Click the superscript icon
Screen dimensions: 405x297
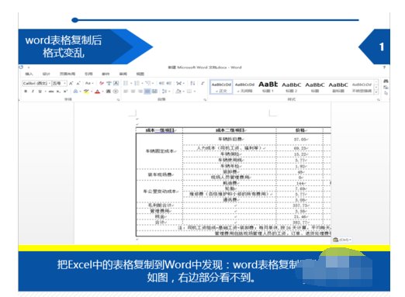click(x=65, y=92)
